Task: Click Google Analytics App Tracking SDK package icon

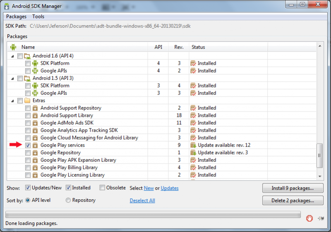Action: tap(35, 130)
